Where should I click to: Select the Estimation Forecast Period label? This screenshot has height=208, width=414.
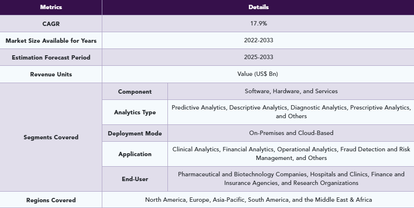coord(51,58)
